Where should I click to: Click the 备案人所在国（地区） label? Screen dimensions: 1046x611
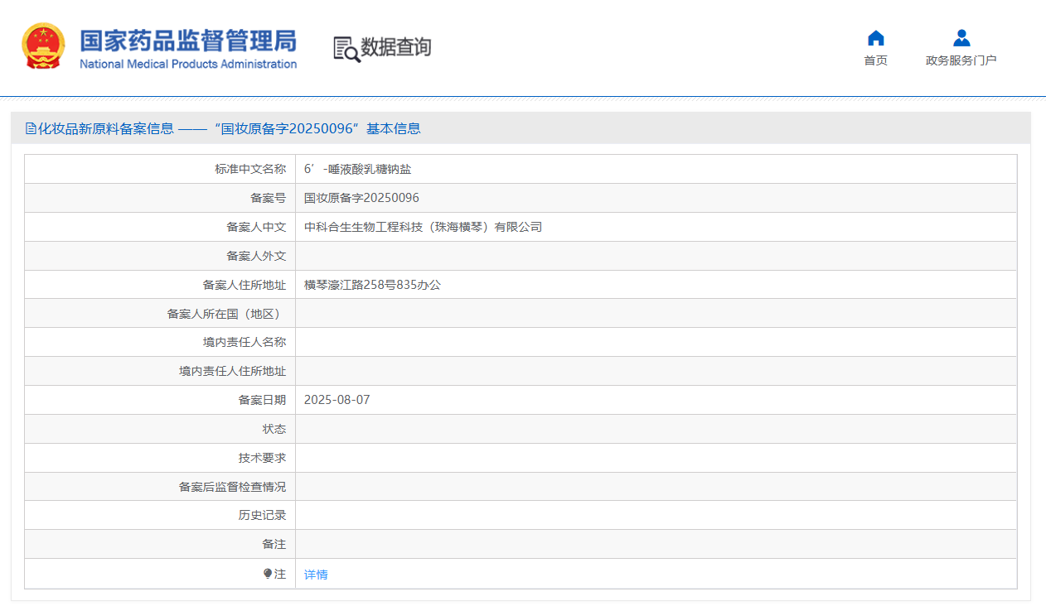[x=226, y=314]
